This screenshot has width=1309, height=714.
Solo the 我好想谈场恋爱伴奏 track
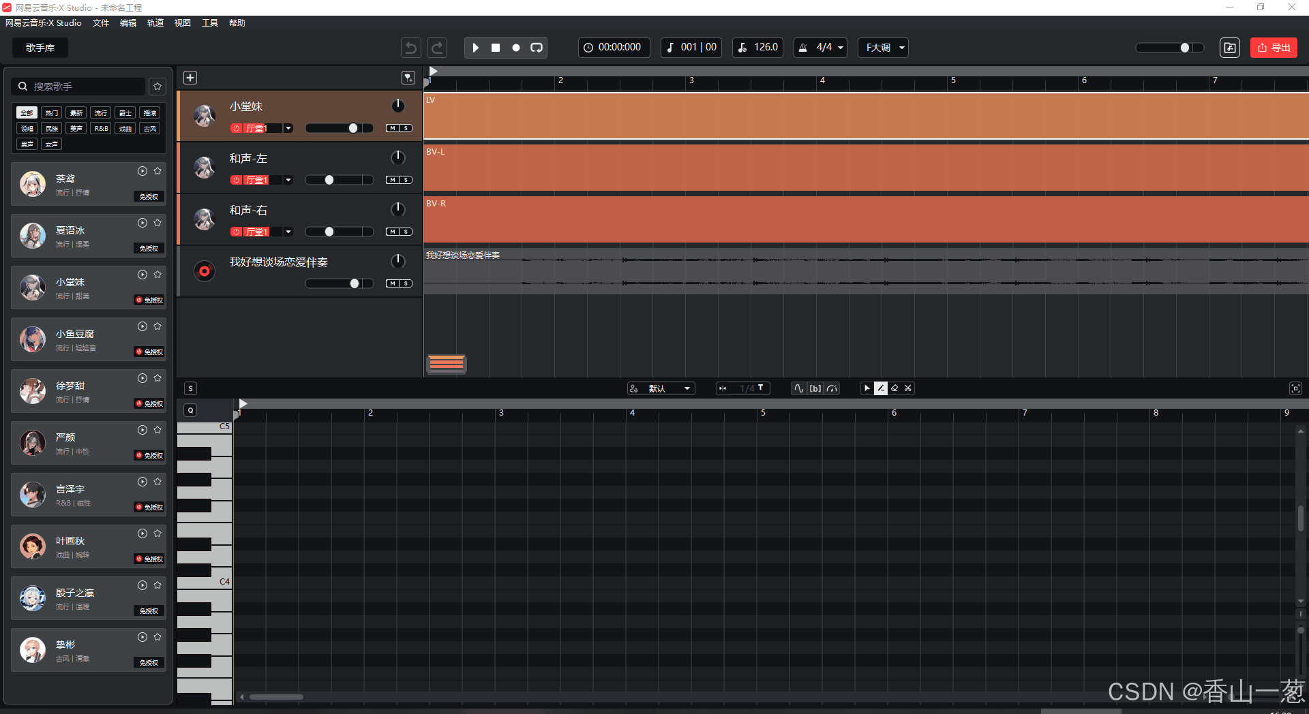[406, 283]
